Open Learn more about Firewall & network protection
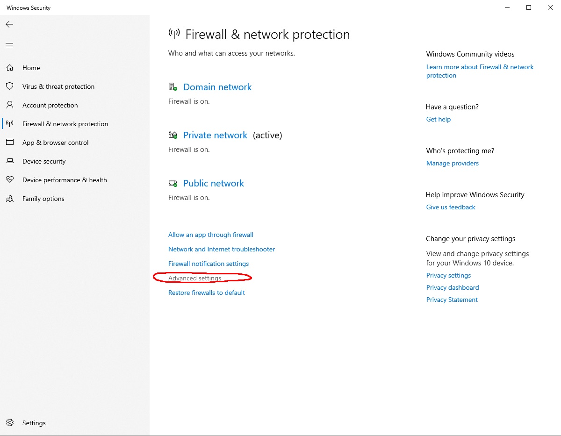Viewport: 561px width, 436px height. coord(480,71)
